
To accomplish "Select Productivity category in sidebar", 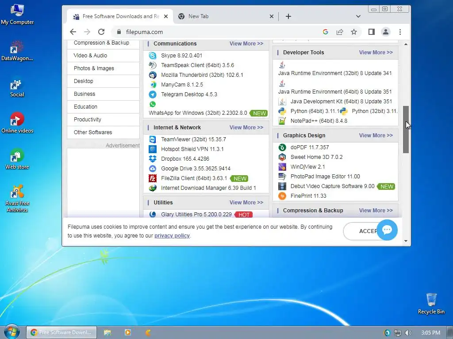I will (x=103, y=119).
